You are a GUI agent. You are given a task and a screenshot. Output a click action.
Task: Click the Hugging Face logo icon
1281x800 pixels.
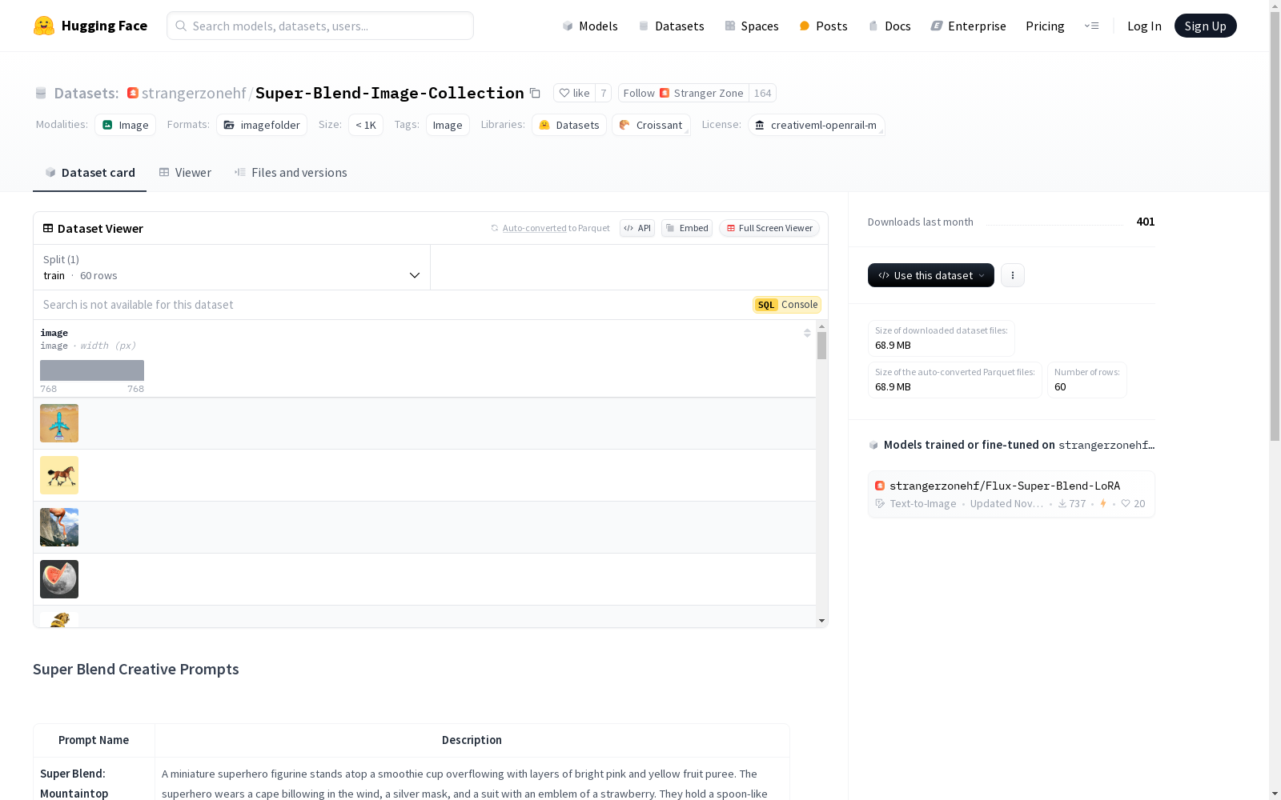(44, 26)
